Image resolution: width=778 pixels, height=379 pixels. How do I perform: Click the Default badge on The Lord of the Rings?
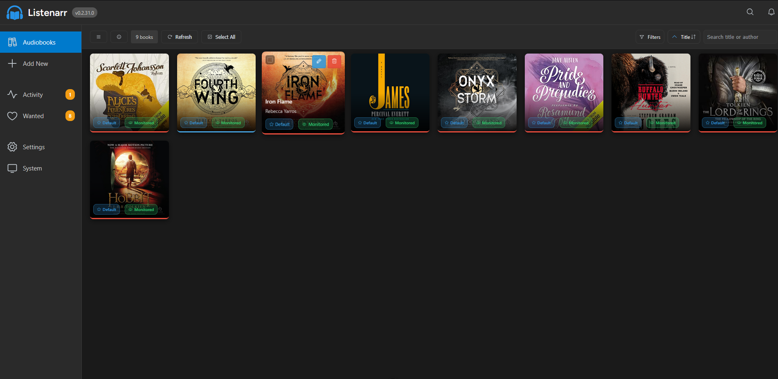(x=715, y=123)
